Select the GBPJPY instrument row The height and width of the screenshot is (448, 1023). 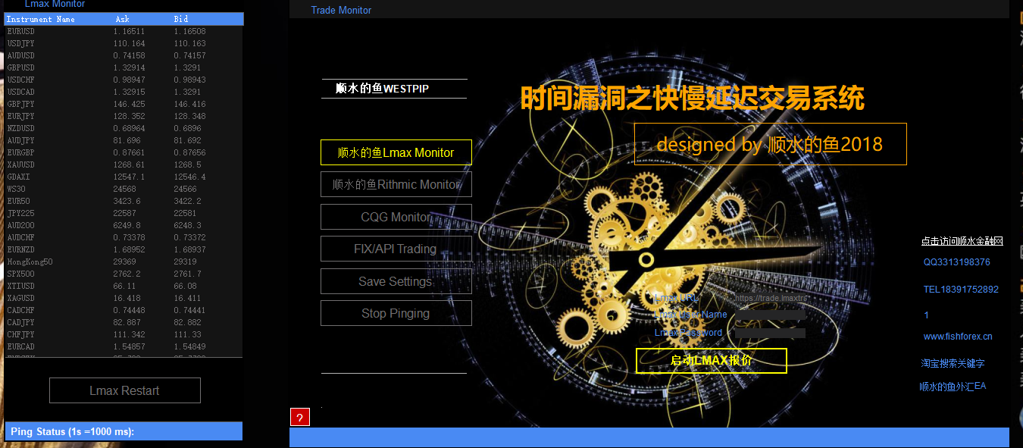[124, 104]
